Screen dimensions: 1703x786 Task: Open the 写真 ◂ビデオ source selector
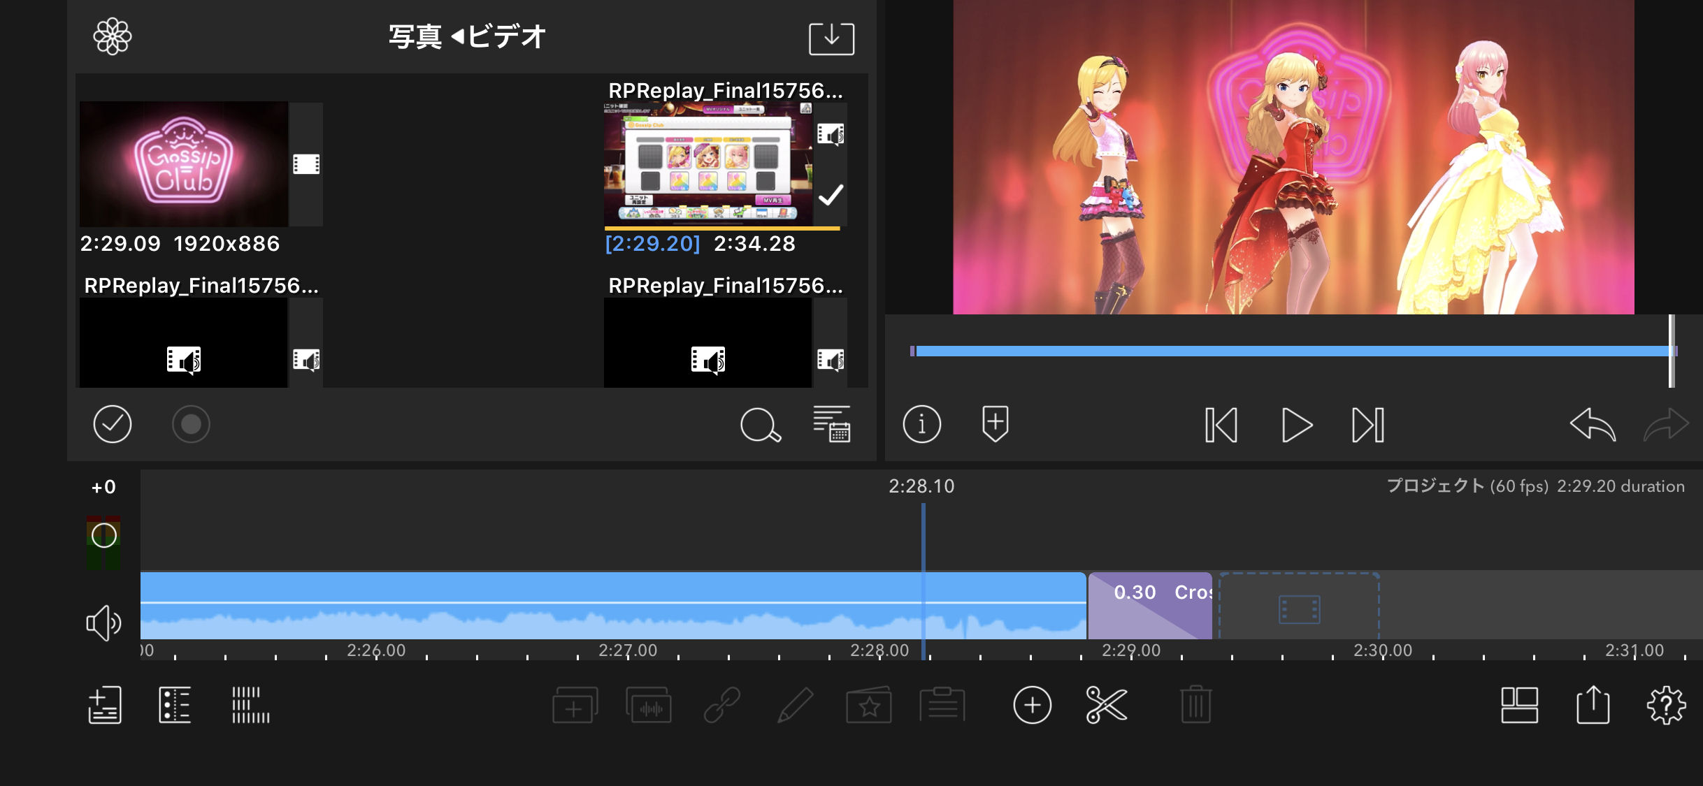pos(467,36)
